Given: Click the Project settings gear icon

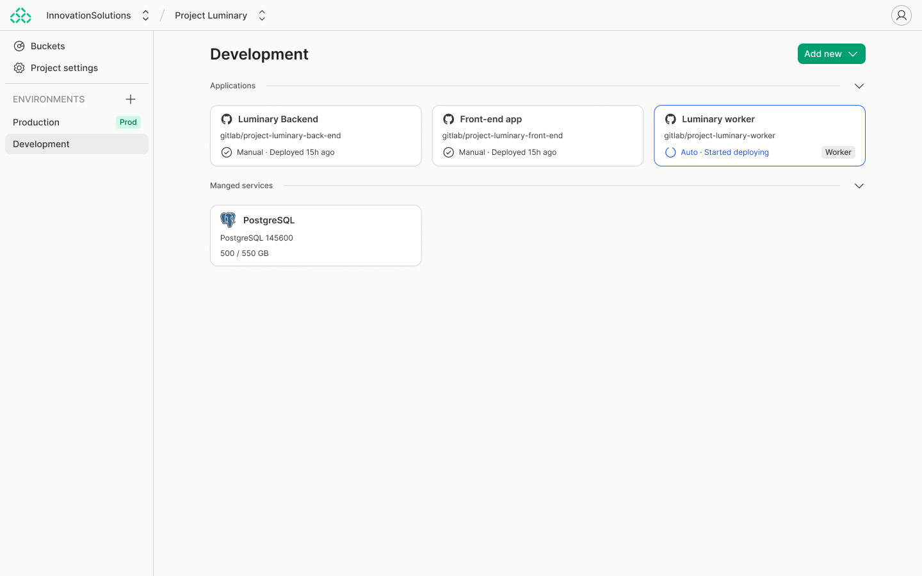Looking at the screenshot, I should pos(19,68).
